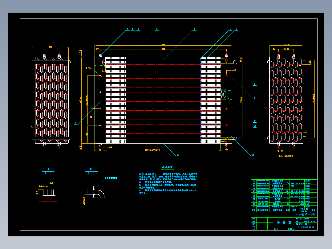Select row 11 of the parts list table
332x249 pixels.
[284, 181]
